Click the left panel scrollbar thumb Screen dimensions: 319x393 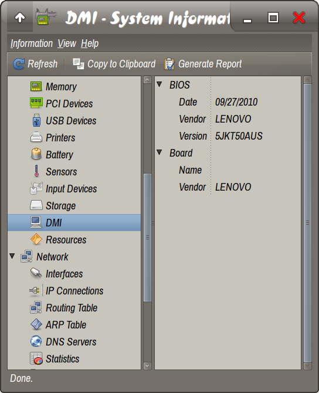pos(147,238)
